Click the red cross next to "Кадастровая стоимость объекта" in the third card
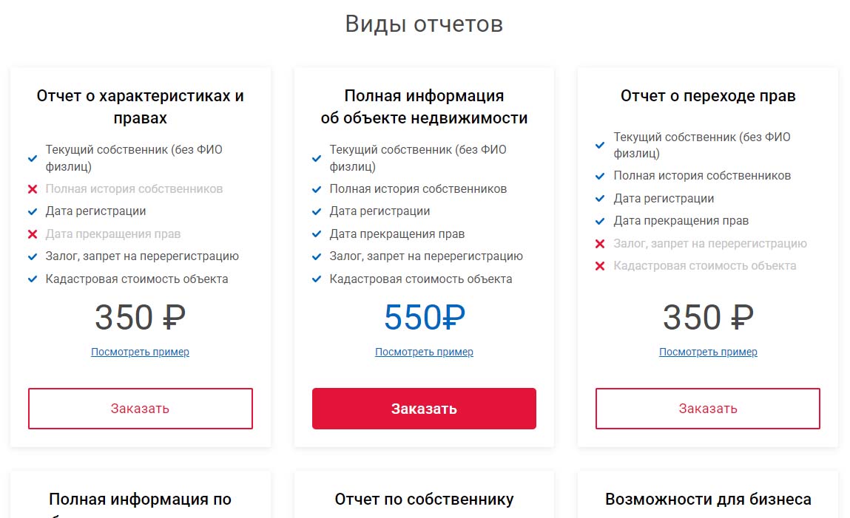This screenshot has height=518, width=850. point(601,267)
